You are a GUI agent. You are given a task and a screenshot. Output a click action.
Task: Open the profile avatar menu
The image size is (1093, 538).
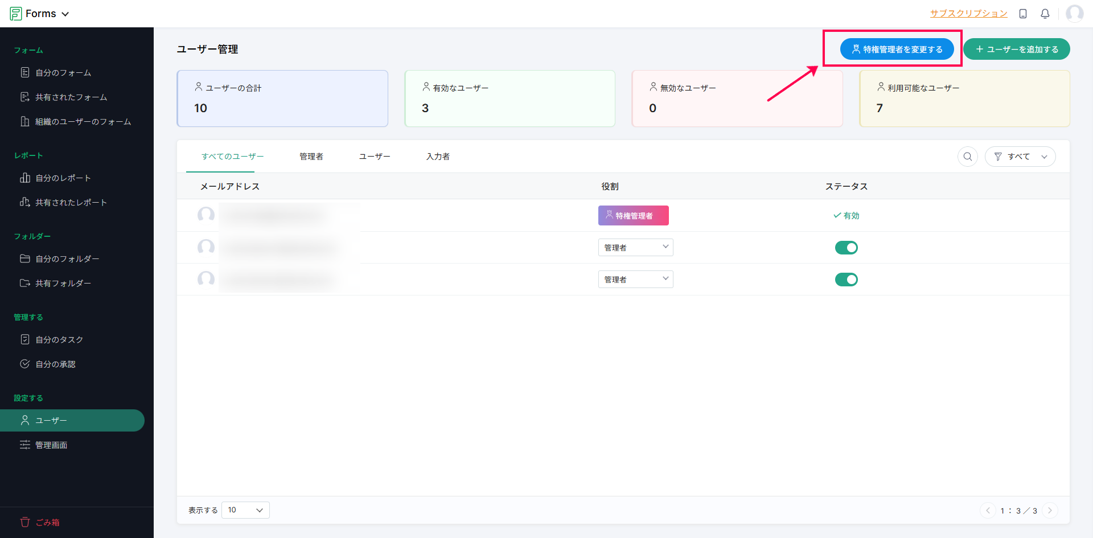[x=1074, y=14]
